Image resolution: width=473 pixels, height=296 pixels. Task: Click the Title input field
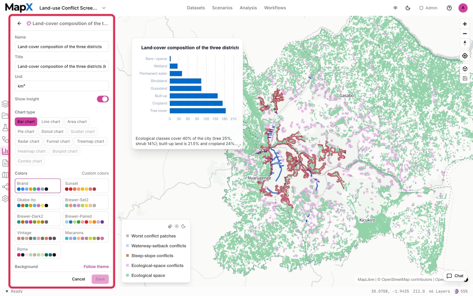tap(62, 66)
